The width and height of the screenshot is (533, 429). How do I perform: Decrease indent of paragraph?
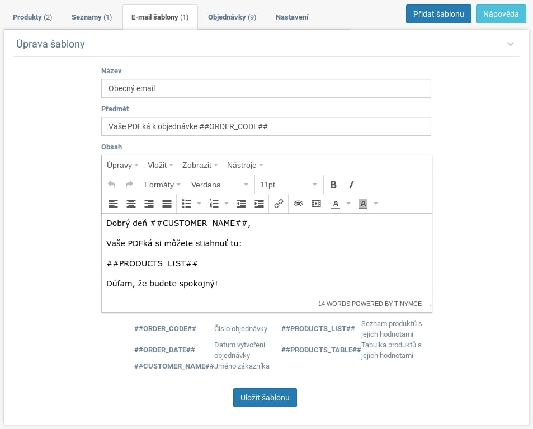(242, 204)
